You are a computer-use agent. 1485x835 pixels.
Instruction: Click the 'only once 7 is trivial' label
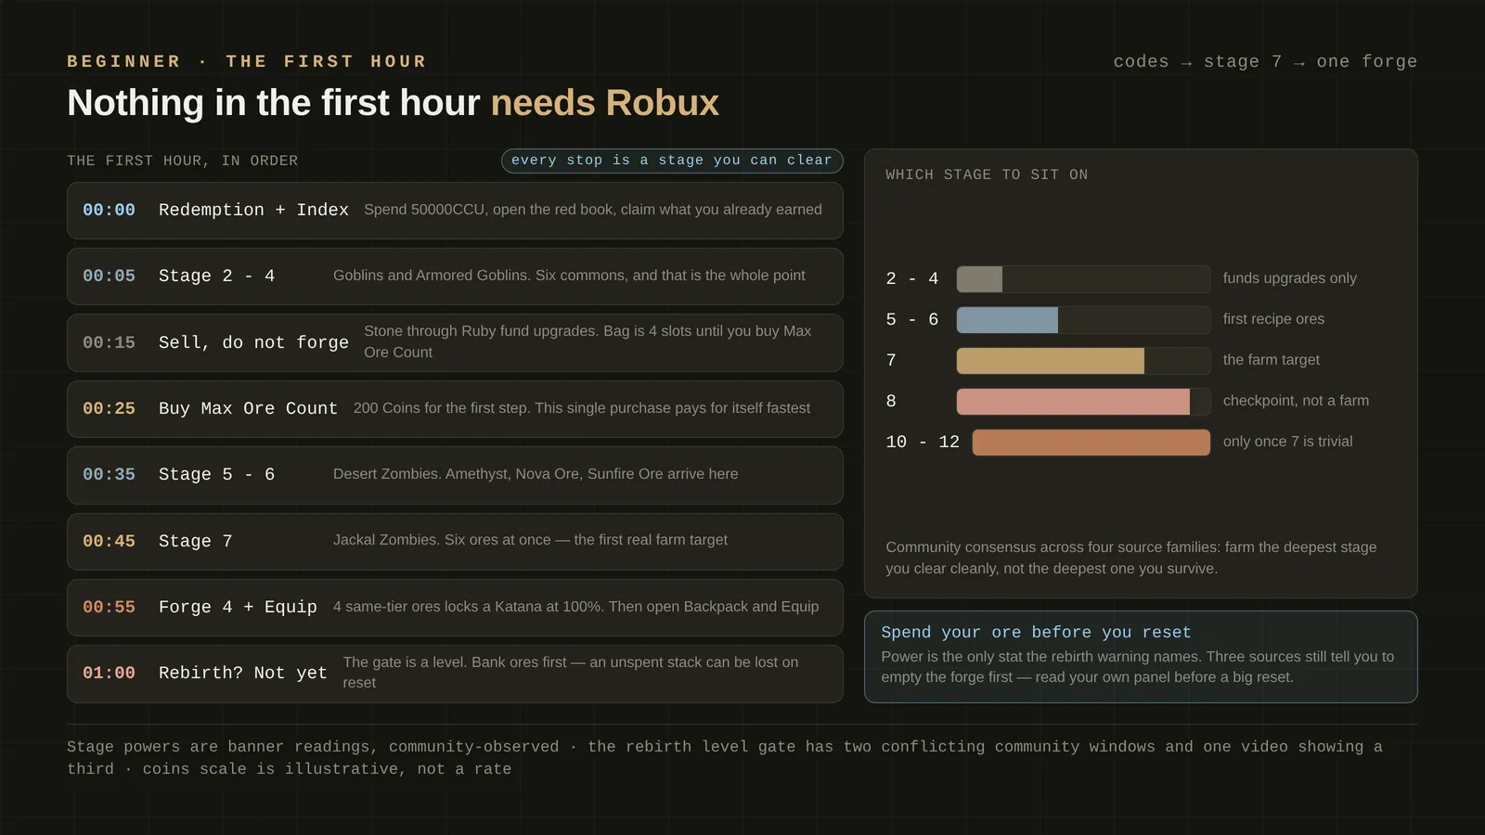click(x=1287, y=442)
